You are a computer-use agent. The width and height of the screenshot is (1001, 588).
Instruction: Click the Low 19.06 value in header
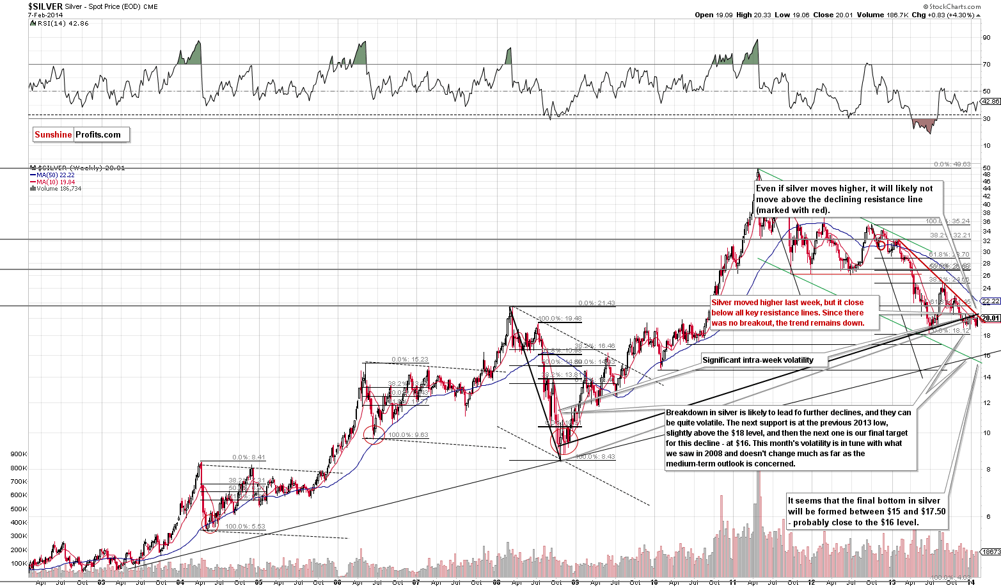792,15
